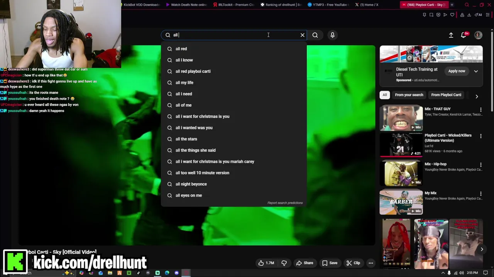Choose 'all my life' suggestion
This screenshot has height=277, width=494.
(x=234, y=83)
